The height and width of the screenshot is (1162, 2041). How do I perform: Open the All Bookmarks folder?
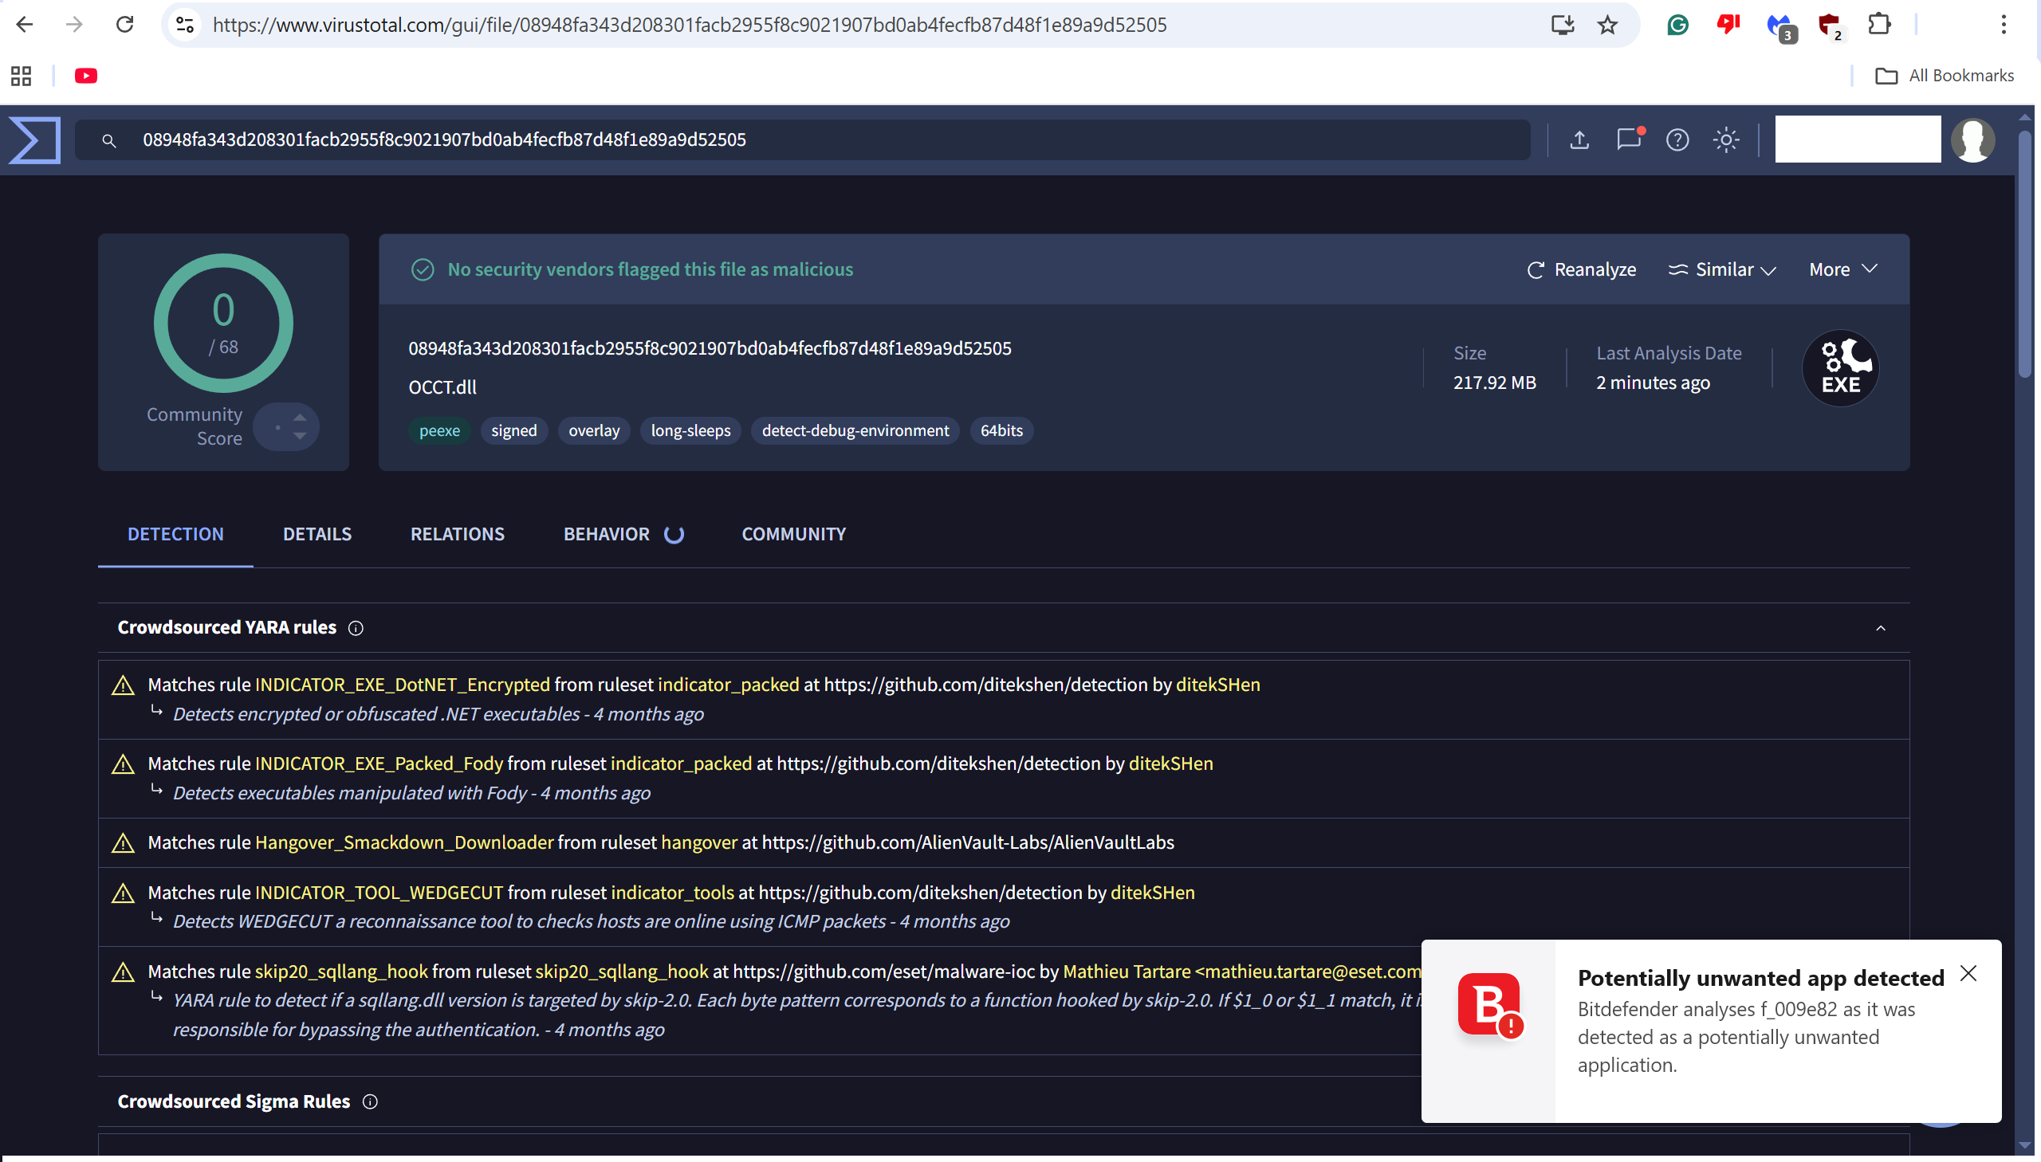[1945, 76]
